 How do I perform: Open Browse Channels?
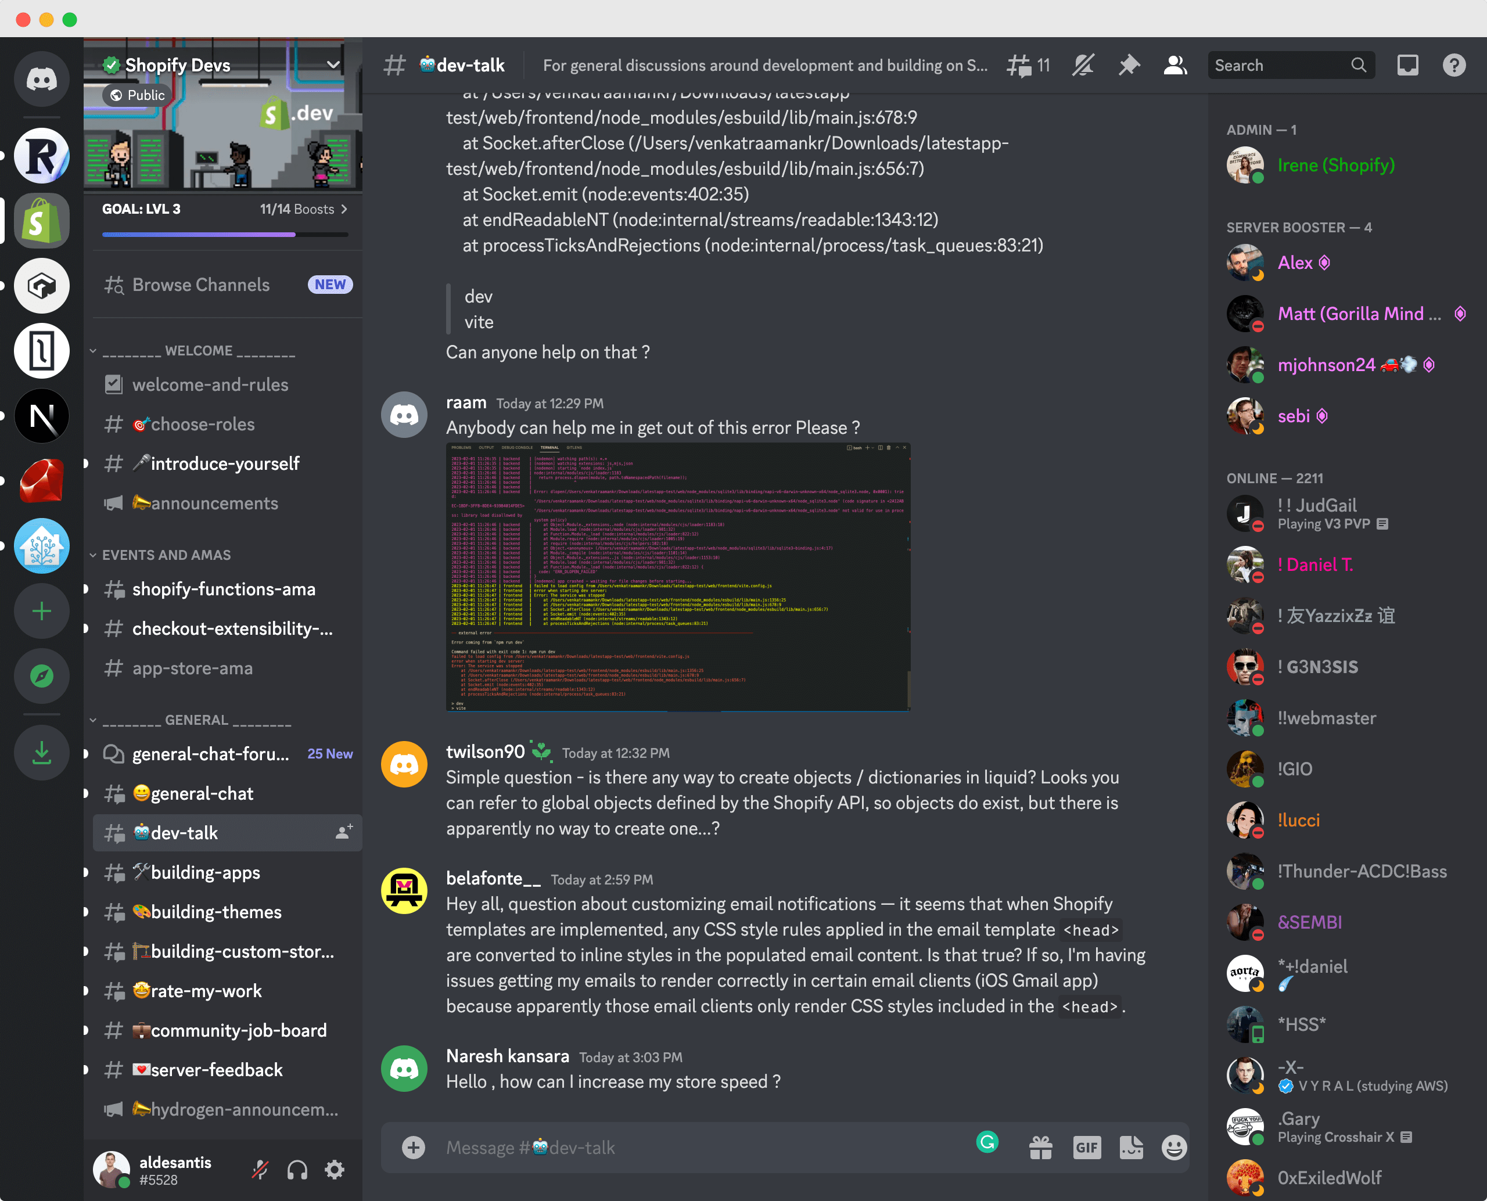pos(227,285)
